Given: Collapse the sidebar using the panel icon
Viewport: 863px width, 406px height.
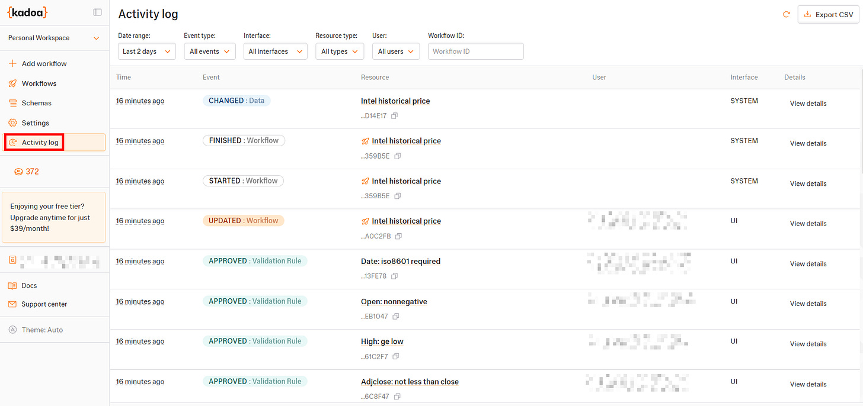Looking at the screenshot, I should pyautogui.click(x=97, y=12).
